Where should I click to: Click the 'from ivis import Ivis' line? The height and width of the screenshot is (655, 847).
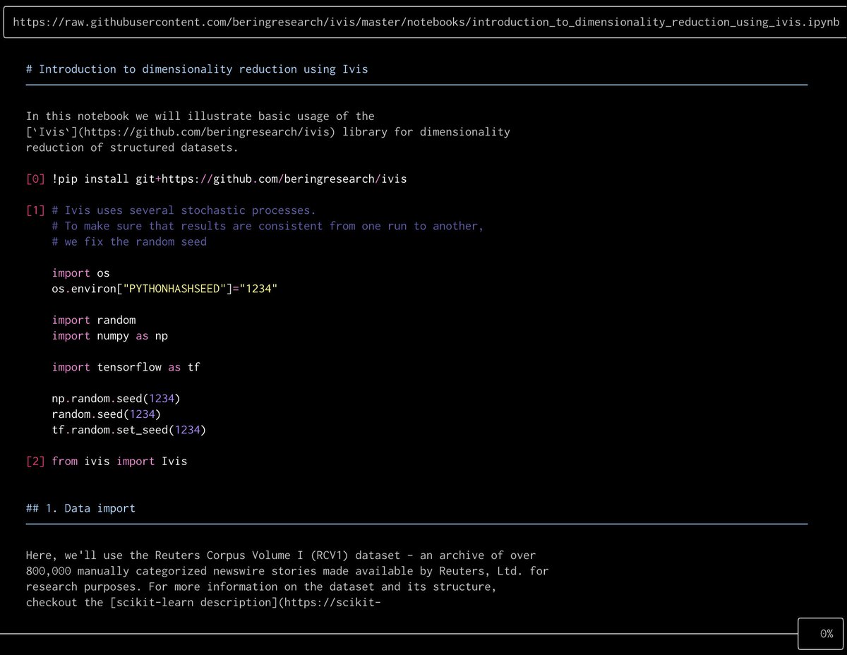(120, 461)
